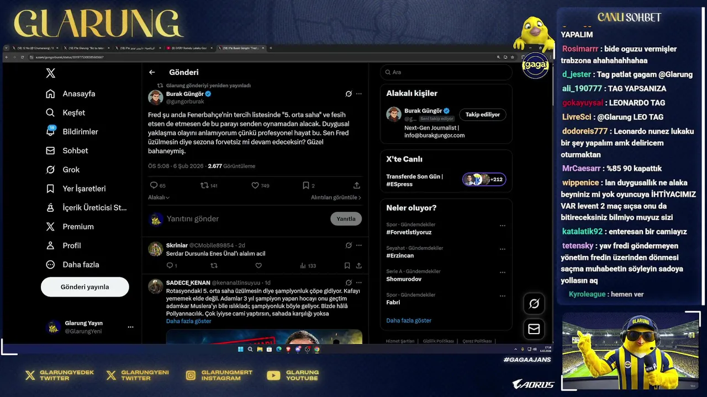Click Yanıtını gönder reply field

[238, 219]
